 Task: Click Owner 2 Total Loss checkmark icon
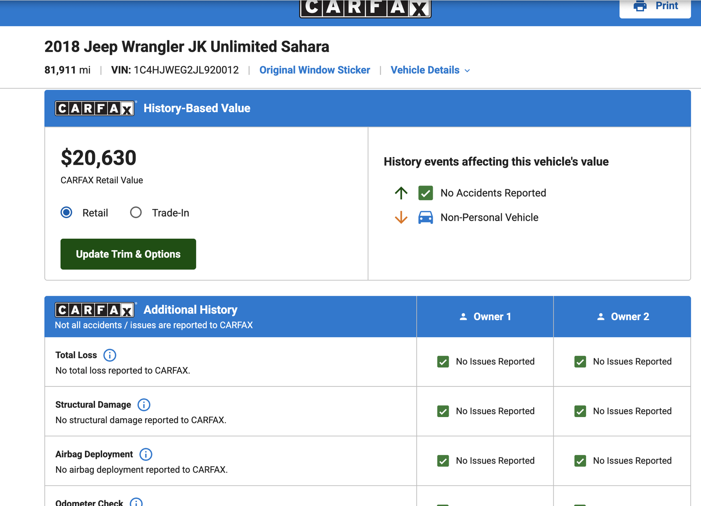(580, 361)
